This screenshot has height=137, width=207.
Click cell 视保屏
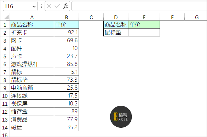coord(32,104)
